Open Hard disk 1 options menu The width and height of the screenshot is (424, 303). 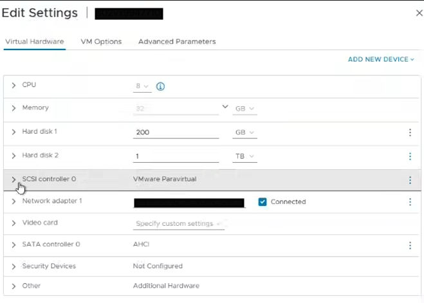[410, 133]
